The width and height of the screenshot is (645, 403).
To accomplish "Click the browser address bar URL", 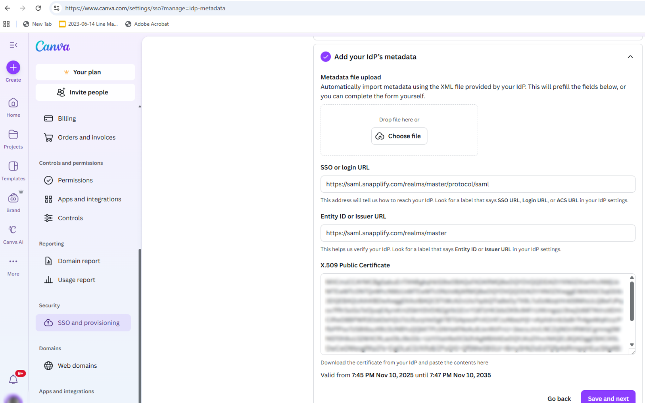I will [145, 8].
